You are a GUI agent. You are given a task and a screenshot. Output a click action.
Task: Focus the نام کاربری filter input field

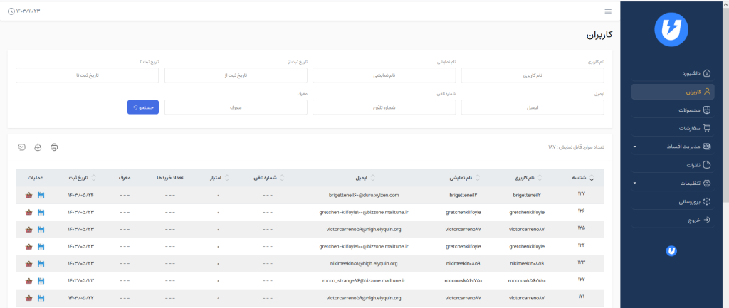532,75
